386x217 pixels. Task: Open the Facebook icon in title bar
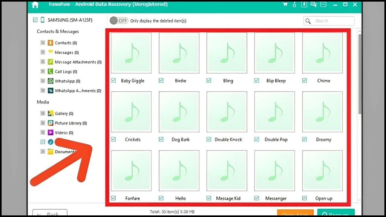[304, 5]
